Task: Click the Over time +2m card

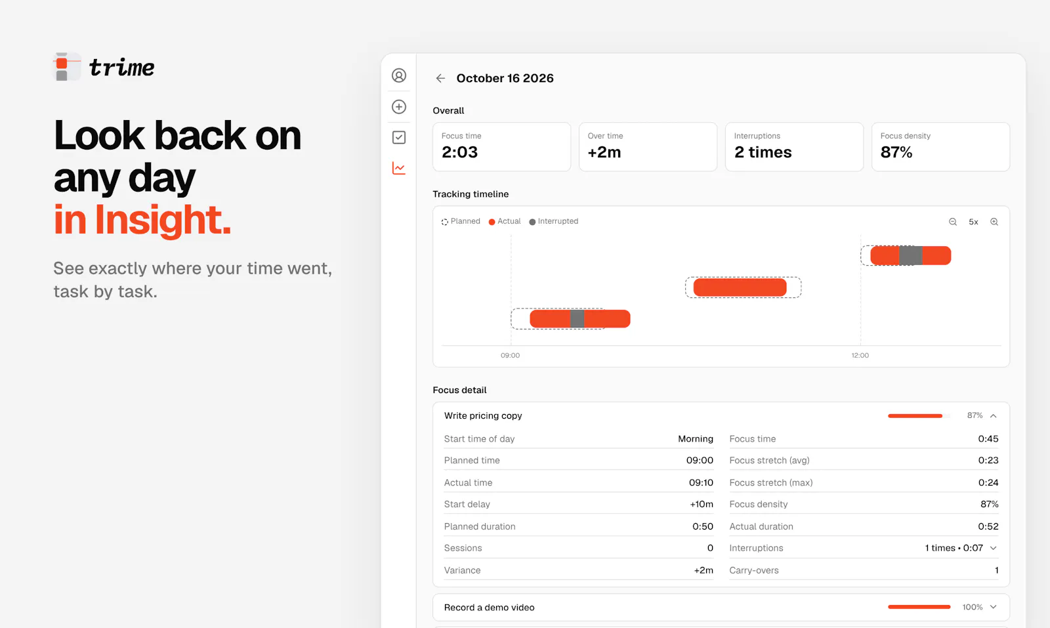Action: 648,147
